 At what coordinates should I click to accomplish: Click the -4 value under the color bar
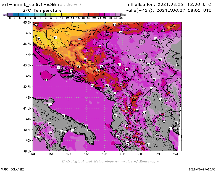24,18
